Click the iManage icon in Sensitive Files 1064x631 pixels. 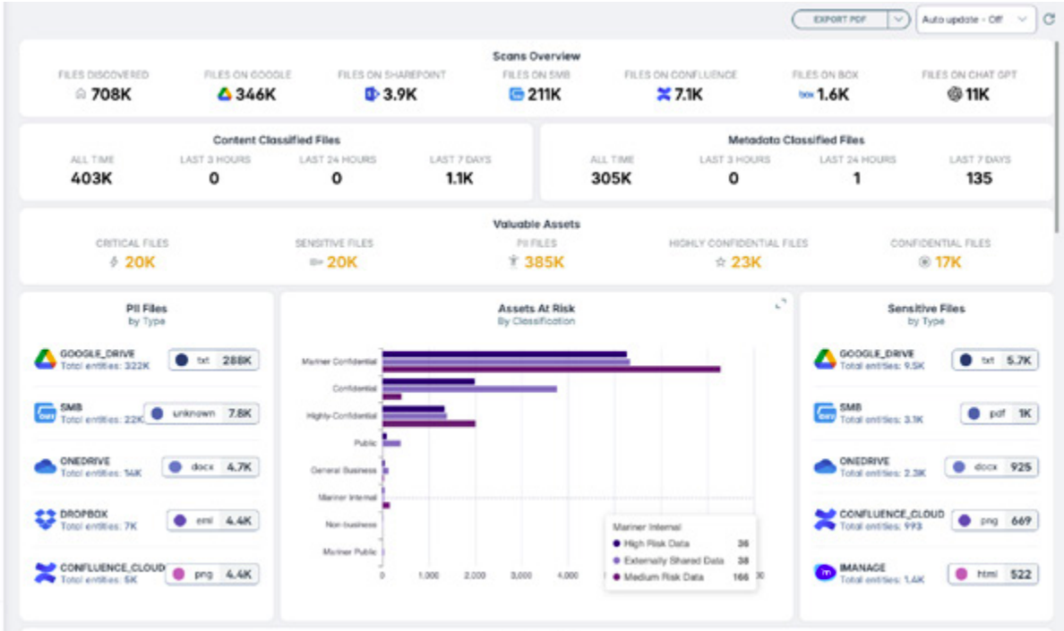tap(825, 574)
